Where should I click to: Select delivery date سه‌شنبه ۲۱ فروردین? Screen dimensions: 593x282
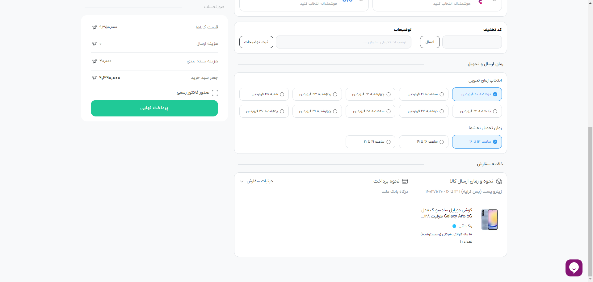click(423, 94)
